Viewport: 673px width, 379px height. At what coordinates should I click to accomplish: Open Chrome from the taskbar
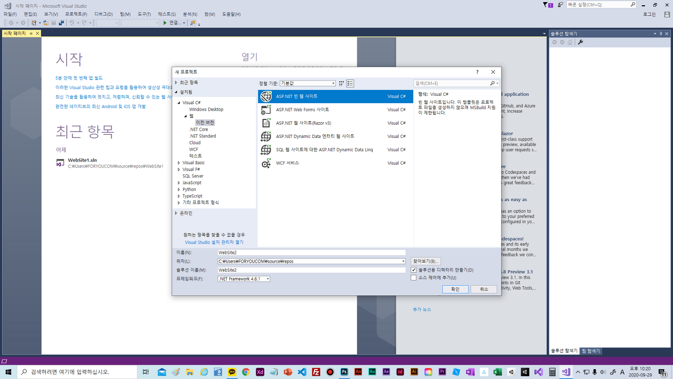pyautogui.click(x=246, y=372)
